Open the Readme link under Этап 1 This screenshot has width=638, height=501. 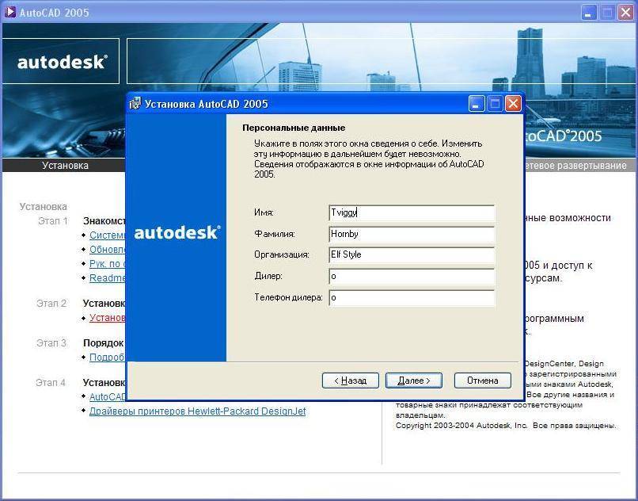coord(108,278)
